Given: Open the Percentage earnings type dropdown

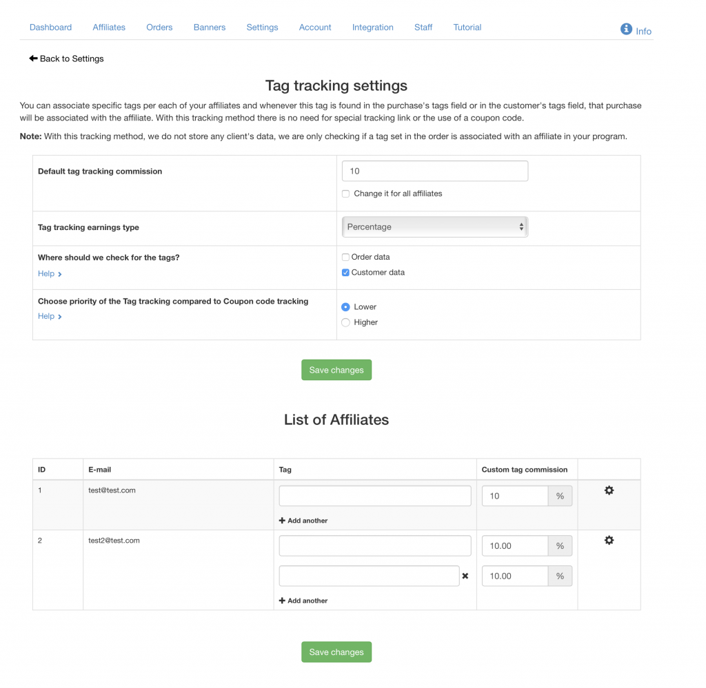Looking at the screenshot, I should [x=435, y=227].
